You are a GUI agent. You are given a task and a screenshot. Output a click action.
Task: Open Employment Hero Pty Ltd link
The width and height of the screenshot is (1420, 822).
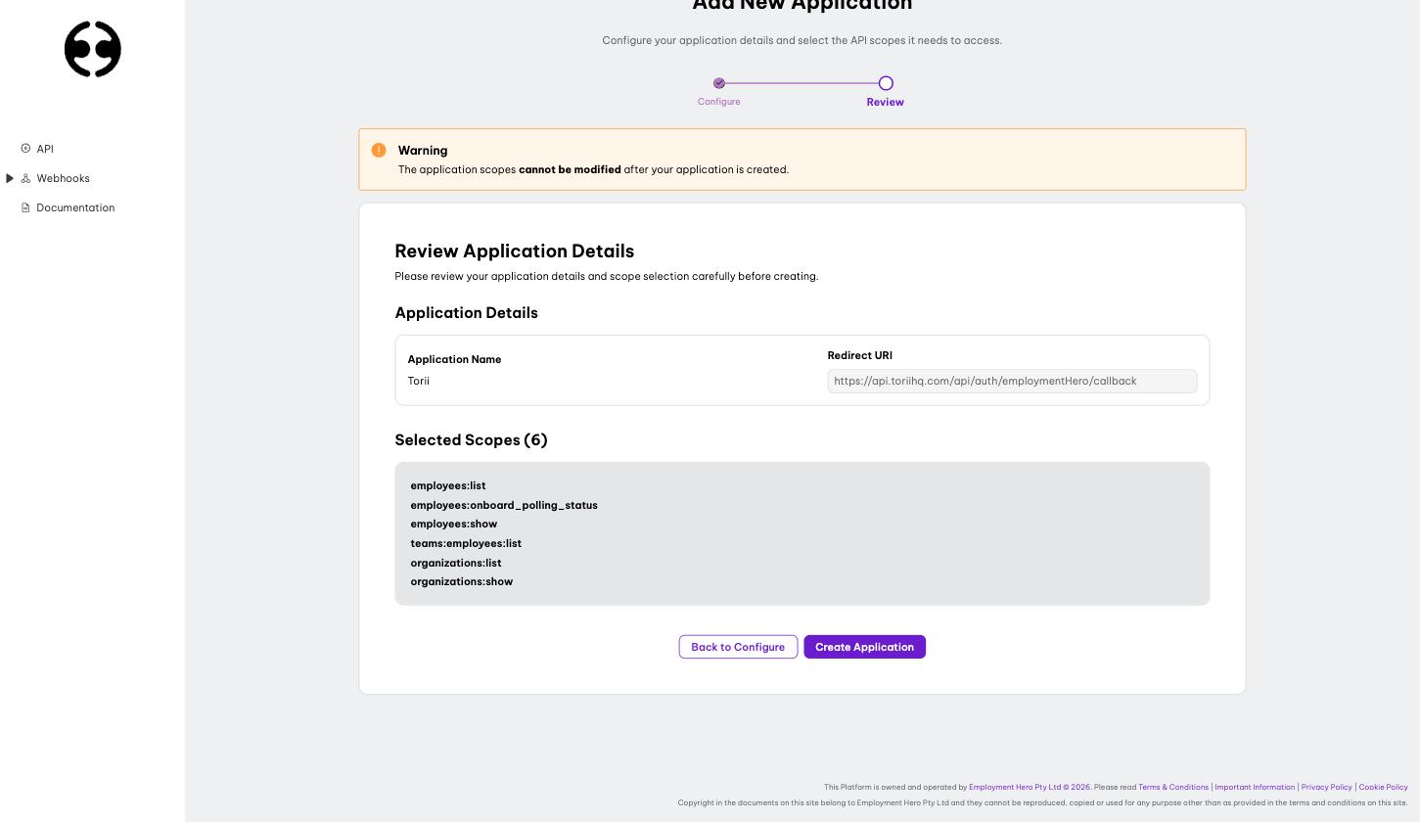pos(1030,787)
